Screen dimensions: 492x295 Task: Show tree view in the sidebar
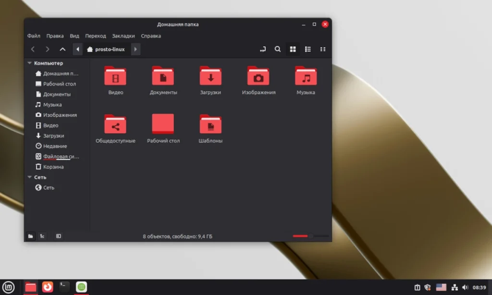[42, 236]
